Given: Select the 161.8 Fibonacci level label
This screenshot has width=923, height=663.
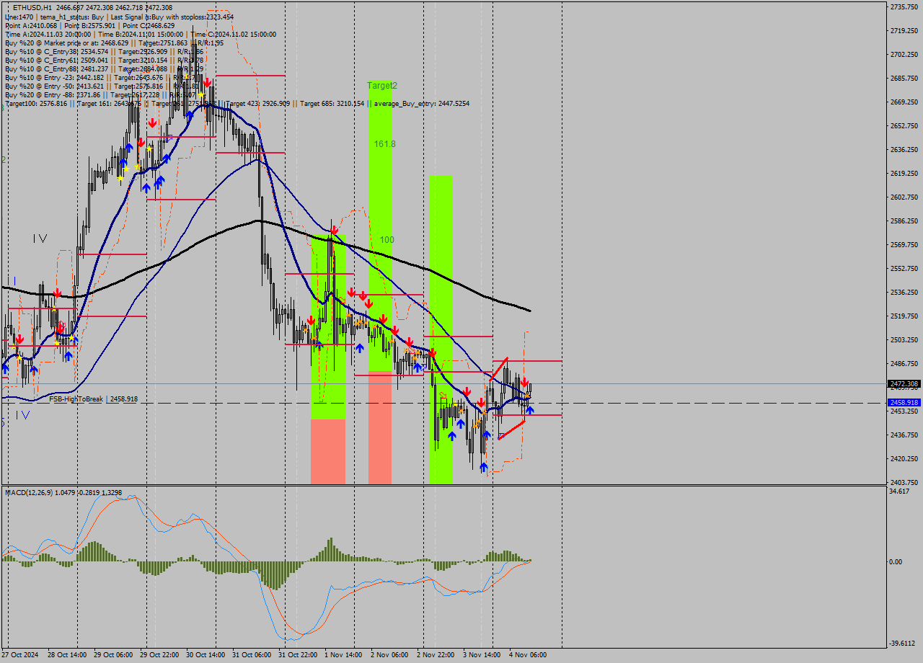Looking at the screenshot, I should (x=384, y=144).
